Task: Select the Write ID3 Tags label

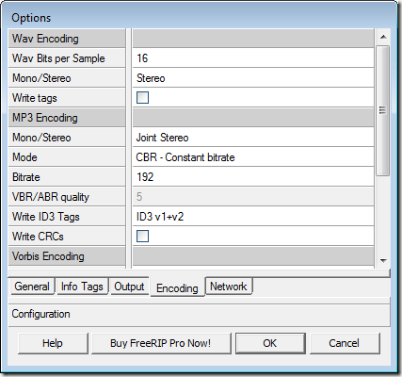Action: pos(67,217)
